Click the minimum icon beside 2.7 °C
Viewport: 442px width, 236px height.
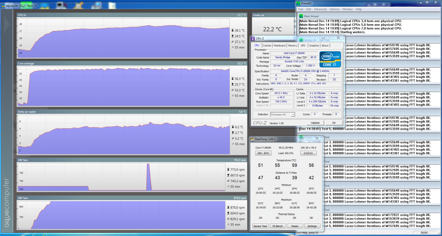[x=232, y=133]
